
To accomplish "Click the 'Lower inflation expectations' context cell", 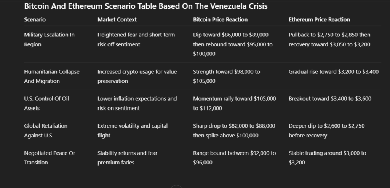I will [x=137, y=103].
